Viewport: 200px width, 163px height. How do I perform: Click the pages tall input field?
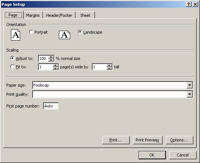pos(99,67)
